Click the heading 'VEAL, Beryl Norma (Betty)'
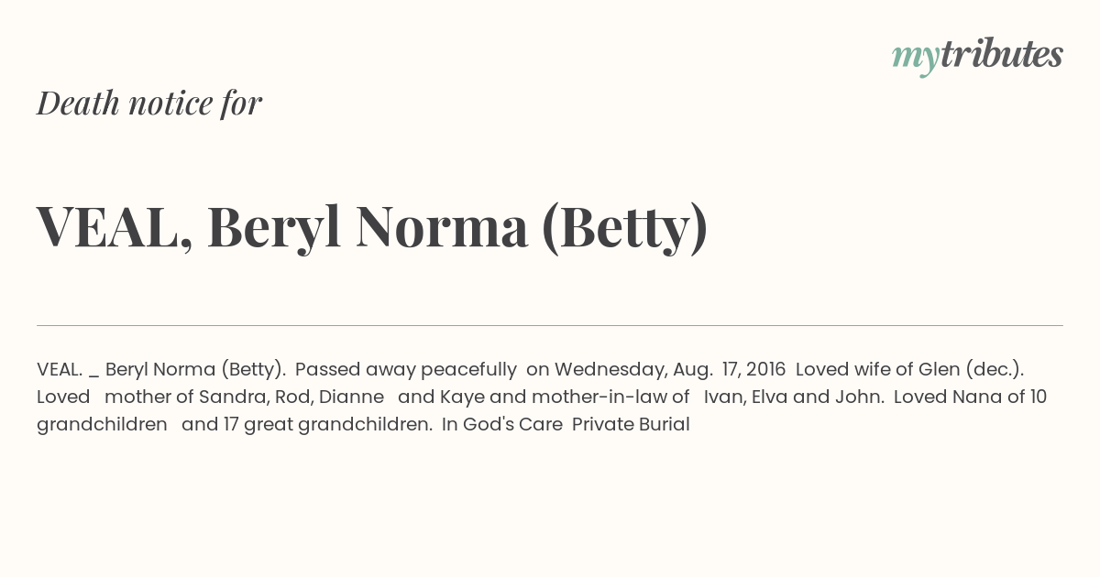1100x577 pixels. [x=372, y=227]
